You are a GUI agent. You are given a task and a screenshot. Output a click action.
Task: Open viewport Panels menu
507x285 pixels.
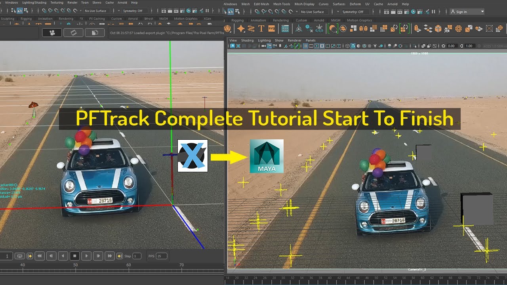tap(311, 40)
